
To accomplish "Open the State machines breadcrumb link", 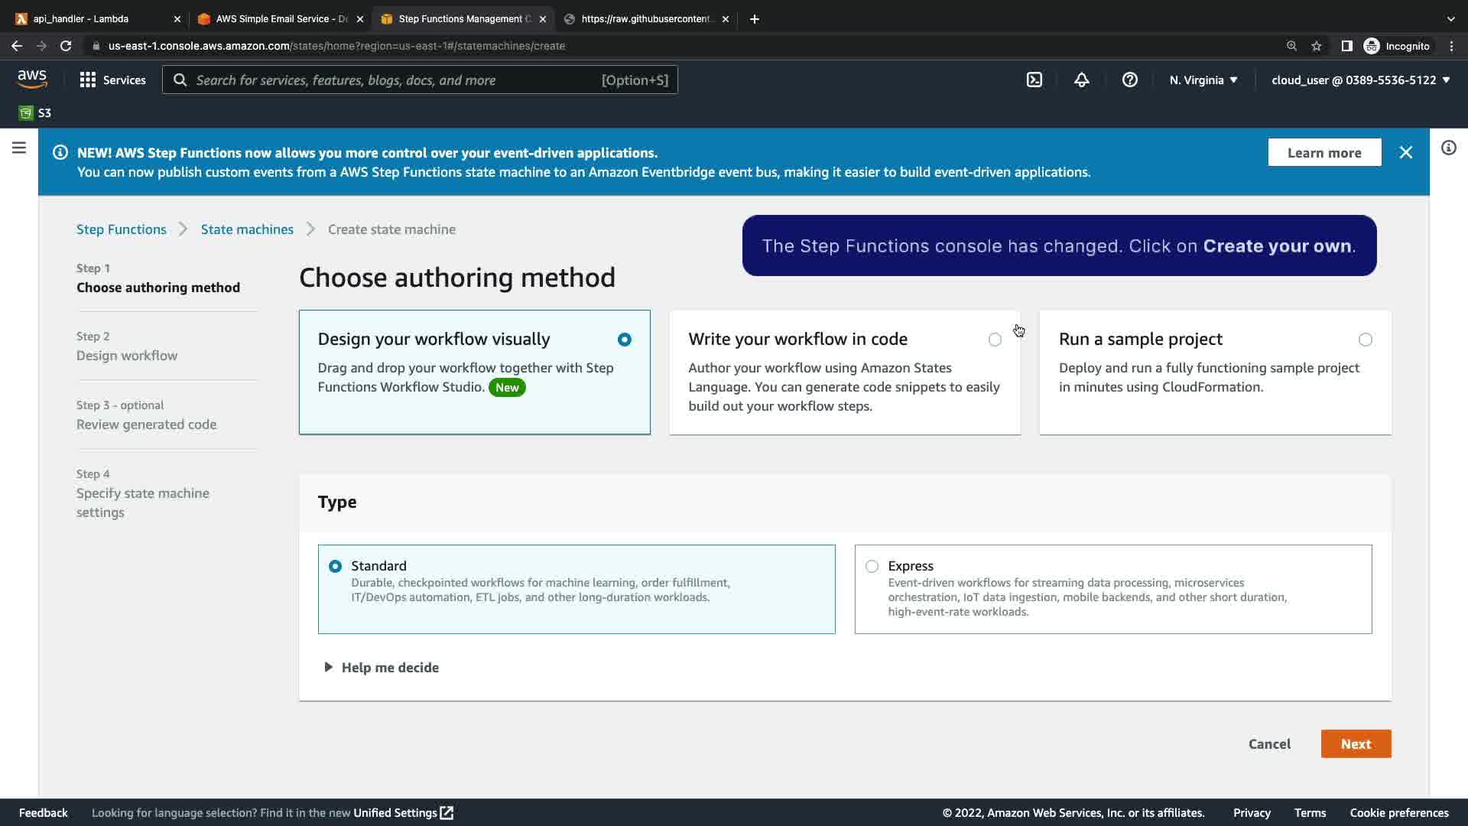I will [x=247, y=229].
